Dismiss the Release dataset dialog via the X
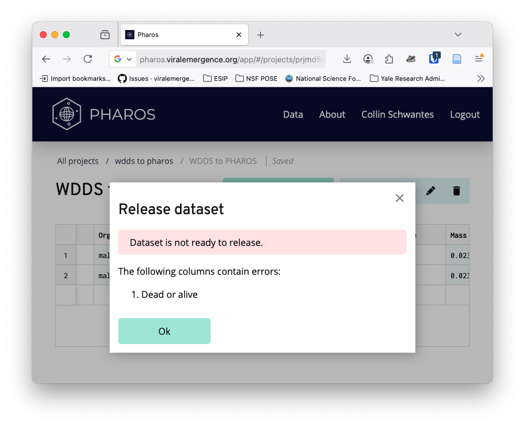 click(x=400, y=198)
